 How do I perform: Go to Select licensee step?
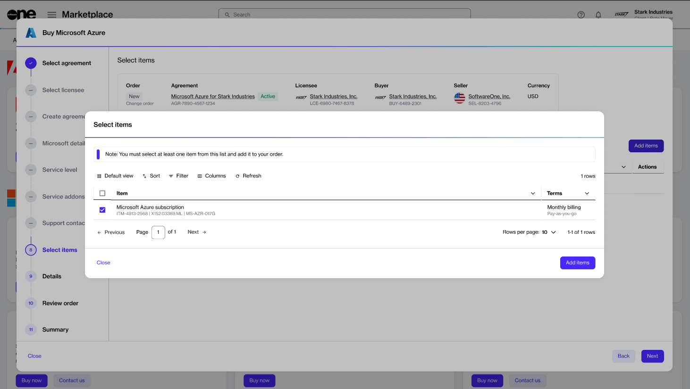[x=63, y=90]
